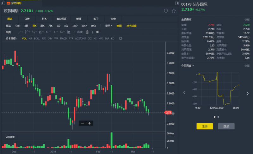Open the 显示 dropdown
This screenshot has width=253, height=154.
point(108,26)
